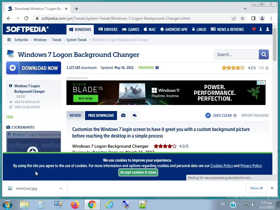Open the comments tab icon
Viewport: 280px width, 210px height.
pos(135,116)
